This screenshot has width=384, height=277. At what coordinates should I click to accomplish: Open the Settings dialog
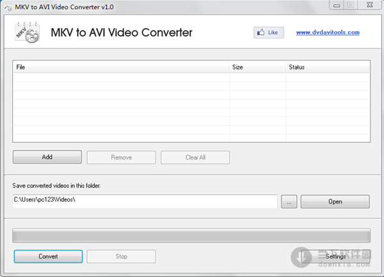(x=335, y=256)
